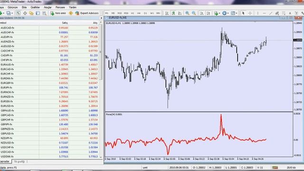Viewport: 304px width, 171px height.
Task: Select the USDCHF-fx symbol row
Action: pyautogui.click(x=49, y=147)
